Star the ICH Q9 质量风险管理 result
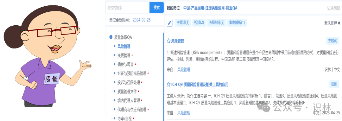 pyautogui.click(x=168, y=84)
